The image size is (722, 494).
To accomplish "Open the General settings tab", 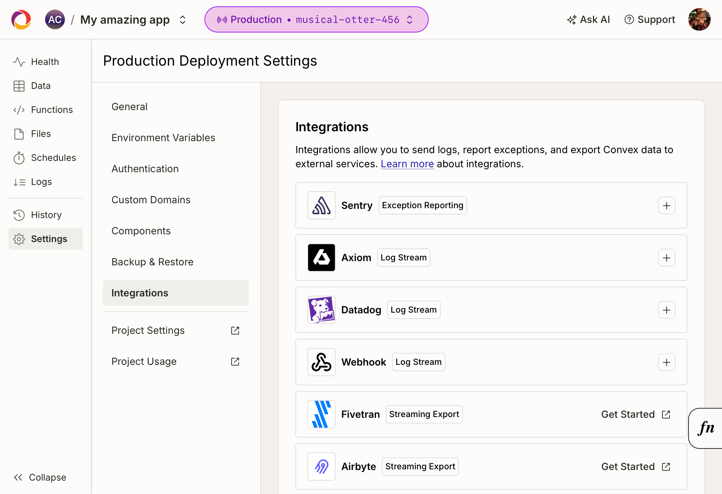I will pos(176,107).
